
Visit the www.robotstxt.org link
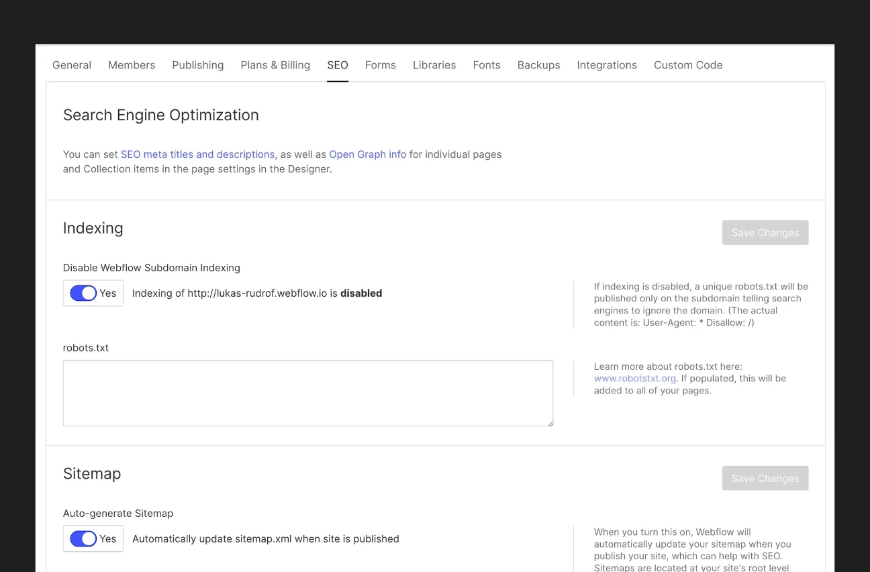point(634,379)
